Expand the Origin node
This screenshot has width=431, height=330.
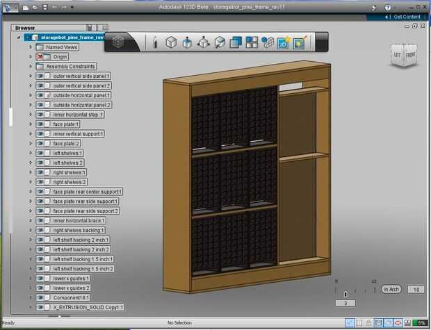(31, 57)
